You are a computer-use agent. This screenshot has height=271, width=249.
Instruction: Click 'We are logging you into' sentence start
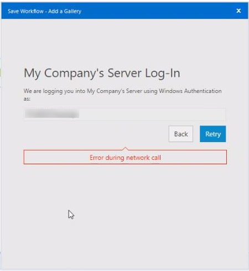[54, 91]
